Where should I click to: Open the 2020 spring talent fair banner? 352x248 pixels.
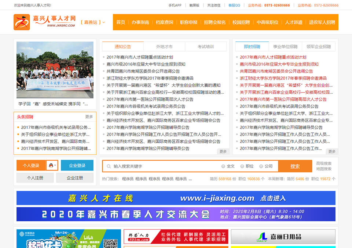pyautogui.click(x=176, y=214)
